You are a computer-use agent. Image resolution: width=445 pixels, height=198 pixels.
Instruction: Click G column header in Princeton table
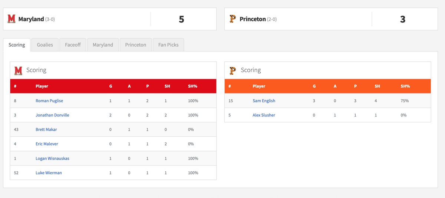(x=314, y=86)
